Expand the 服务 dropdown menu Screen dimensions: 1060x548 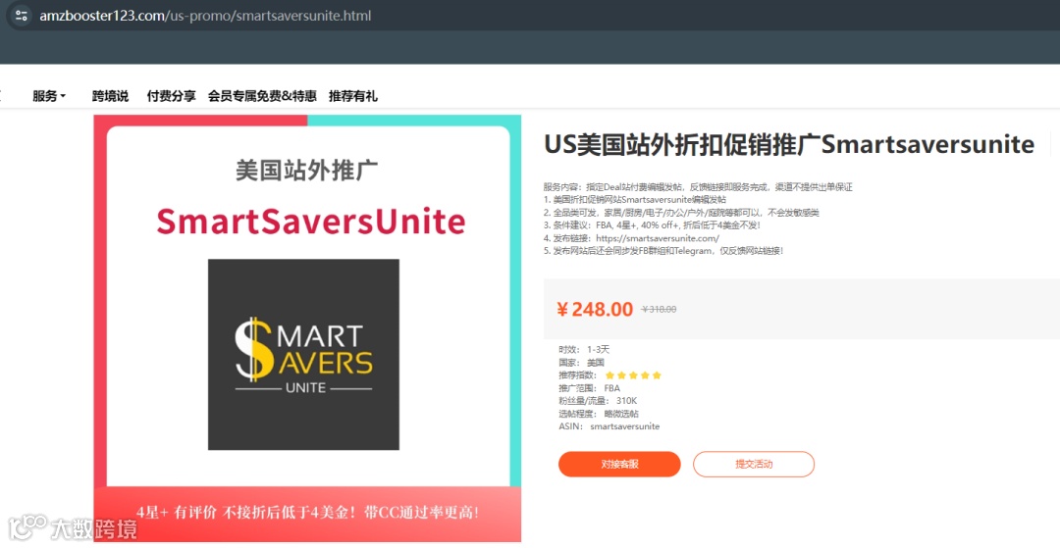pyautogui.click(x=49, y=96)
